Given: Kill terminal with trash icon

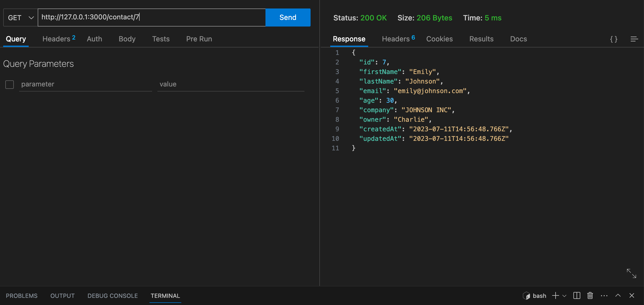Looking at the screenshot, I should (x=590, y=295).
